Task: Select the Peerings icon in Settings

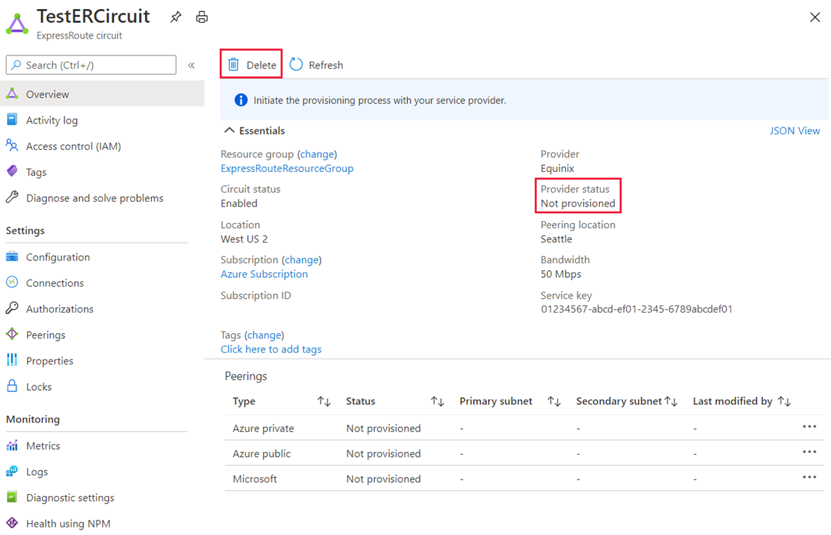Action: (13, 334)
